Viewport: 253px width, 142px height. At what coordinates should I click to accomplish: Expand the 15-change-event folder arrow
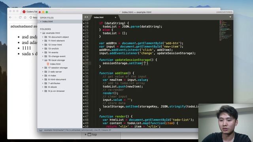pos(43,56)
